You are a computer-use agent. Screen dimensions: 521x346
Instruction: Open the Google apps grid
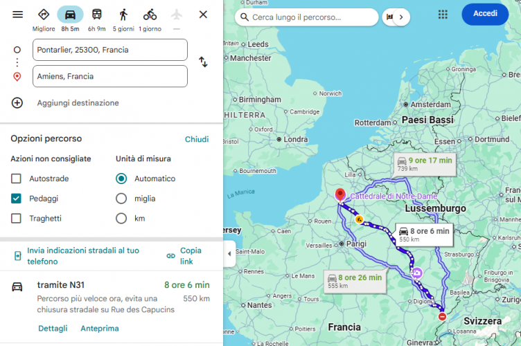pyautogui.click(x=443, y=15)
